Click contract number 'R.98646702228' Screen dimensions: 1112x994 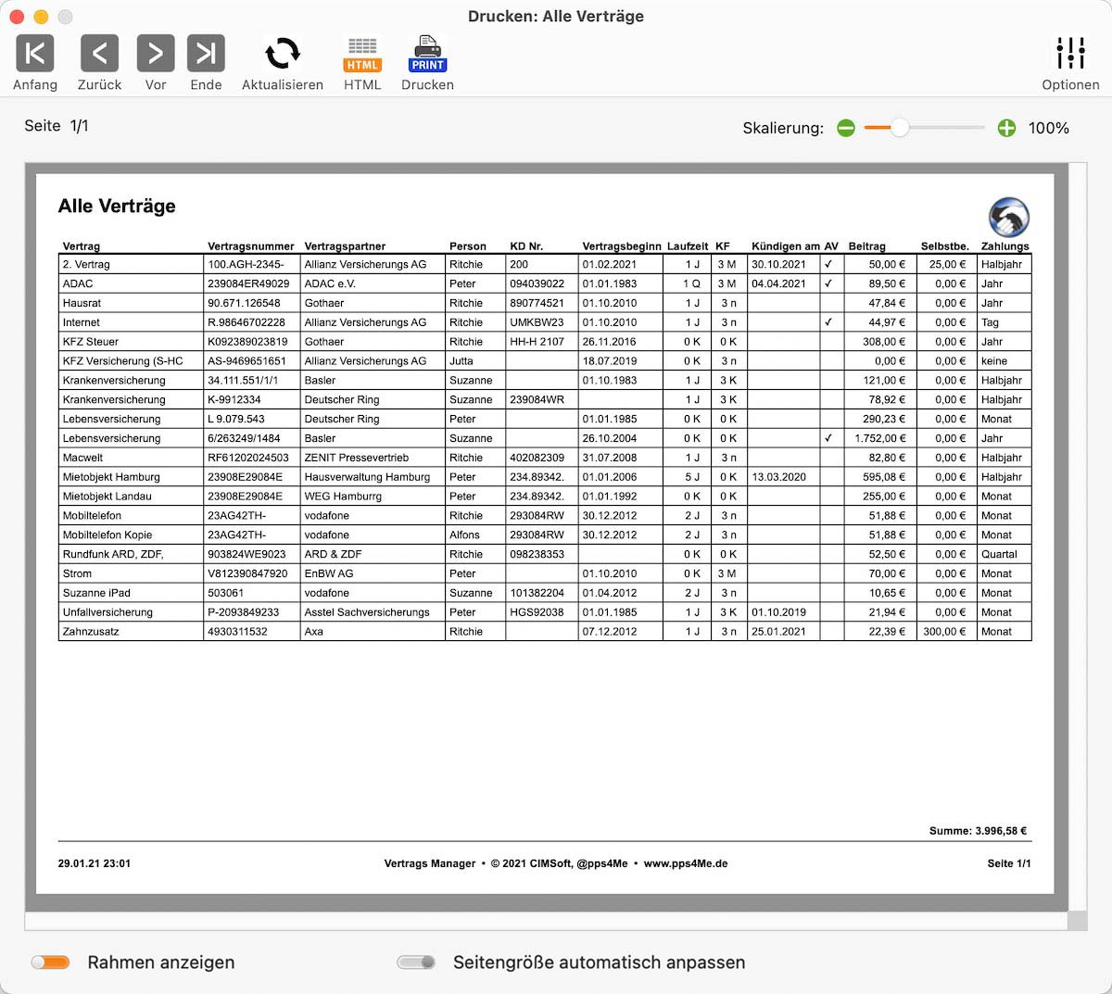pyautogui.click(x=246, y=322)
